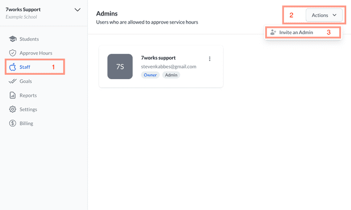Go to Approve Hours in sidebar
The image size is (351, 210).
click(x=35, y=53)
